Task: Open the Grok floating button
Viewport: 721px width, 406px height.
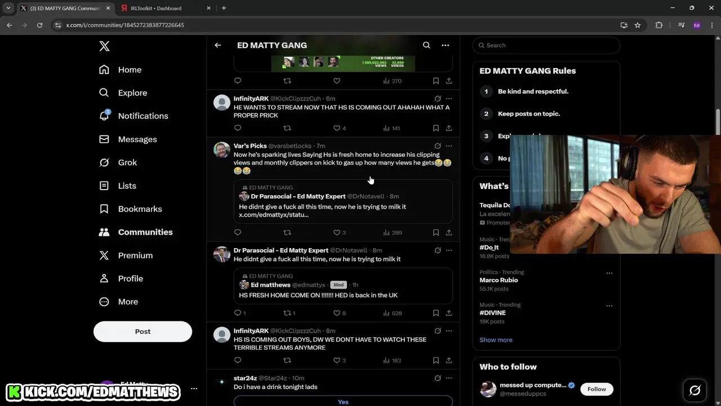Action: click(x=695, y=390)
